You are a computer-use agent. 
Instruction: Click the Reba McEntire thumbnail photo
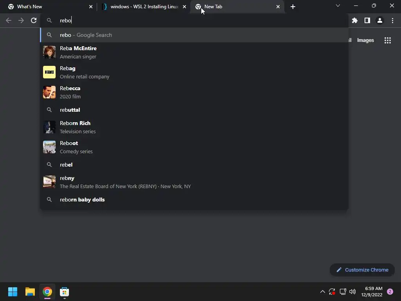(x=49, y=52)
